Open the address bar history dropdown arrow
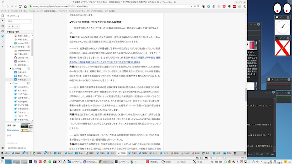292x164 pixels. click(191, 6)
